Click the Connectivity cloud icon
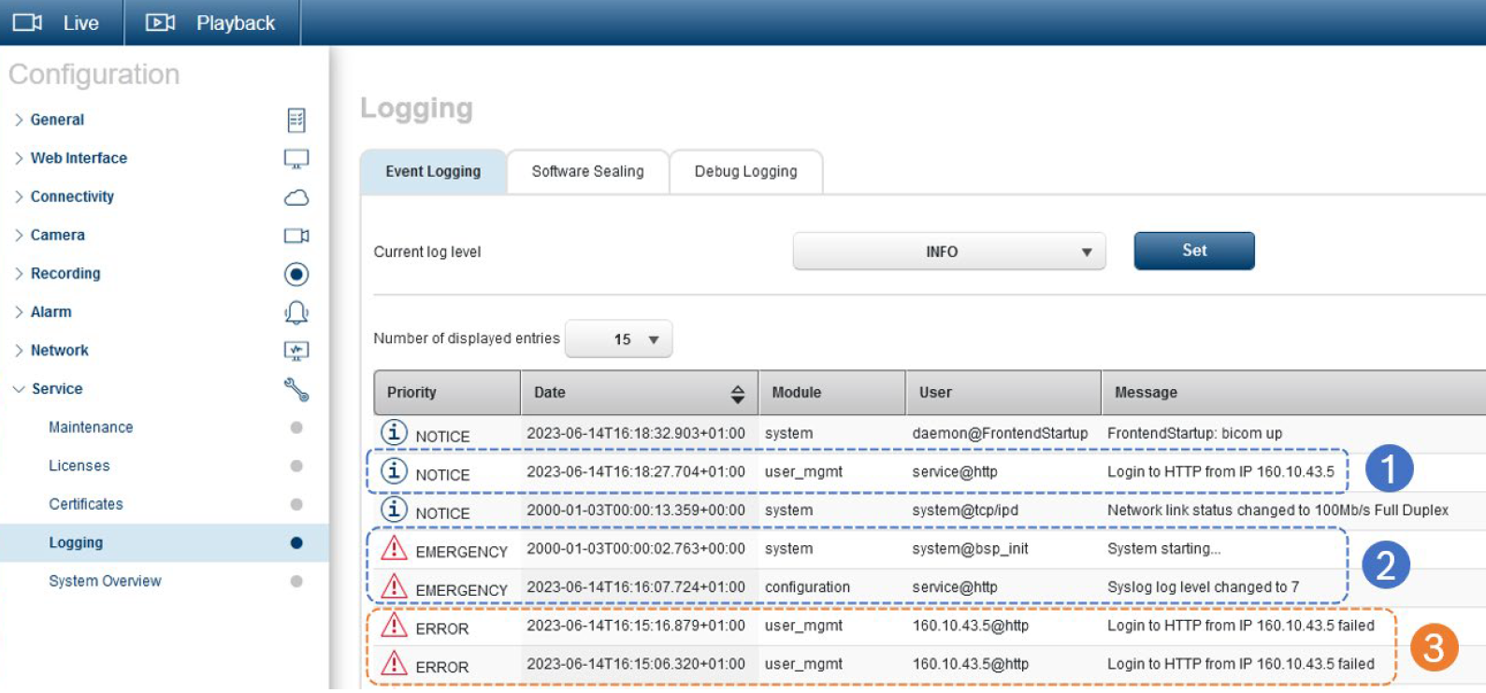 (296, 197)
